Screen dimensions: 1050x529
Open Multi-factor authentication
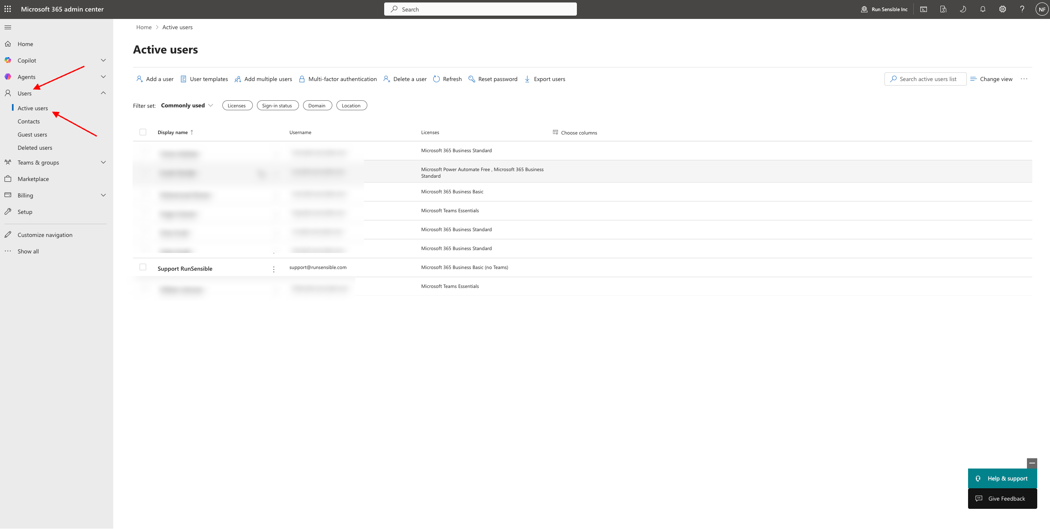338,79
